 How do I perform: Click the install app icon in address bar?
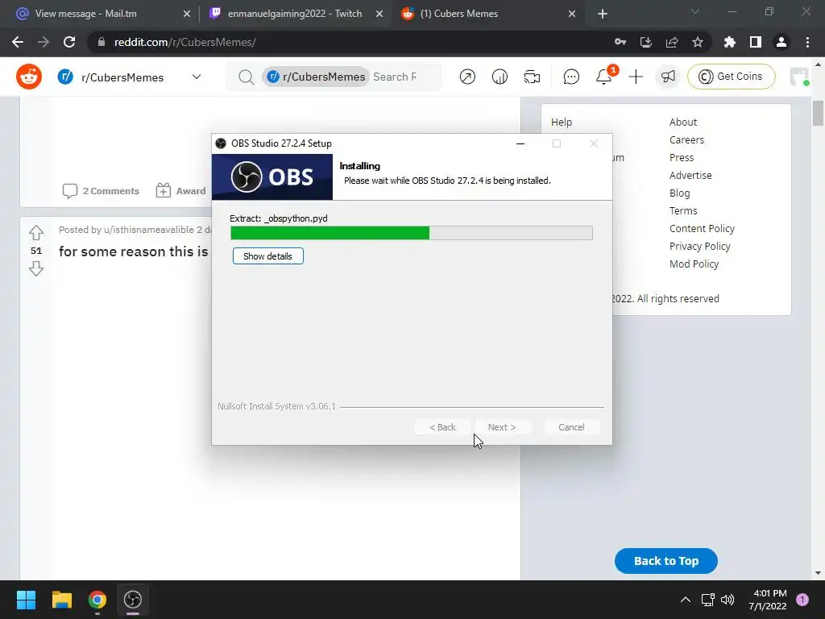click(646, 42)
